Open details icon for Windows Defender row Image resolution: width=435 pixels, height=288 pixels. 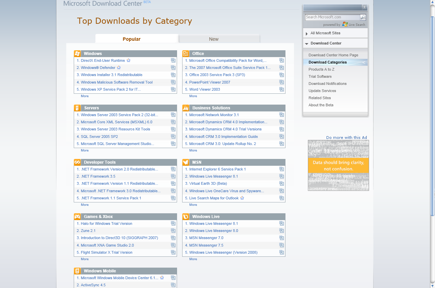click(x=173, y=68)
